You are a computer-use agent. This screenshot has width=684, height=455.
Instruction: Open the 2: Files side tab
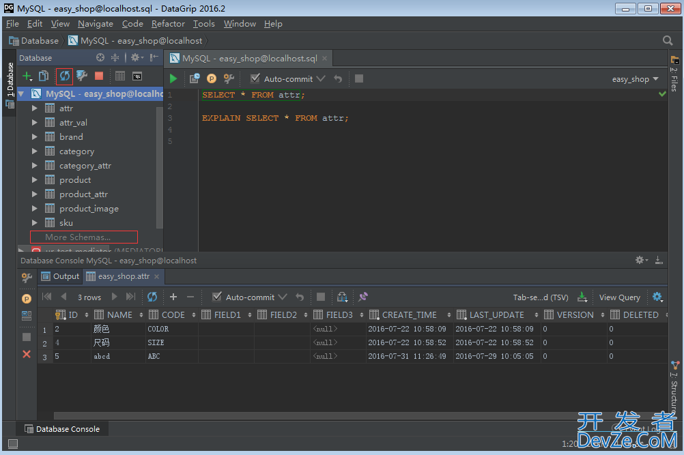pyautogui.click(x=674, y=74)
